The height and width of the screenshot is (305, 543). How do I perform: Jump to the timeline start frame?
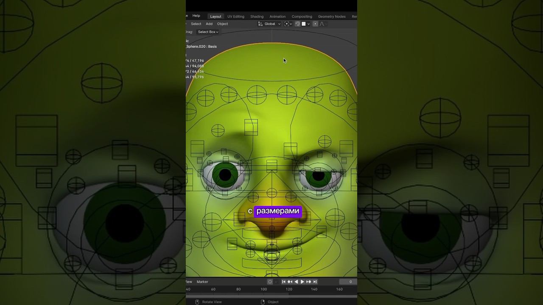coord(284,282)
